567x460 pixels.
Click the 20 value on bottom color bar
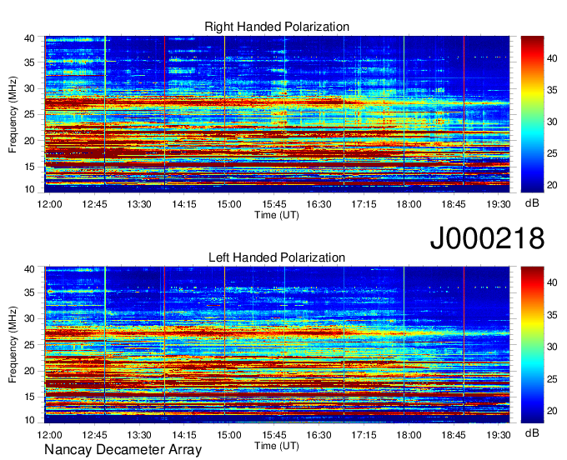[552, 411]
